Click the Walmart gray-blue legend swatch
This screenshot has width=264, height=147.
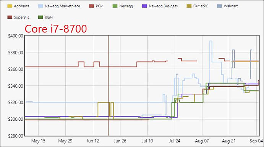[x=219, y=6]
